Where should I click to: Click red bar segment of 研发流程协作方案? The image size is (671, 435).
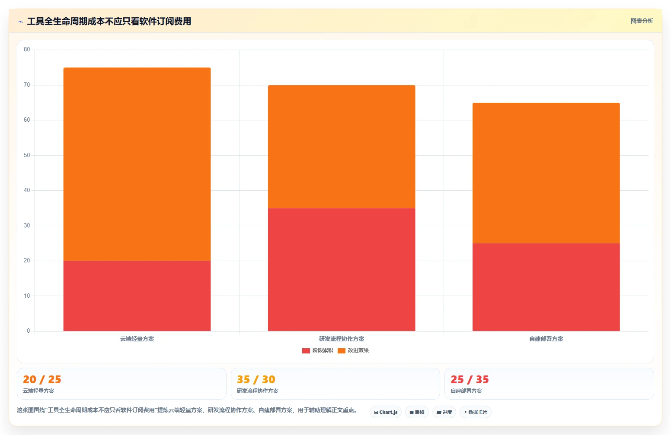[342, 270]
